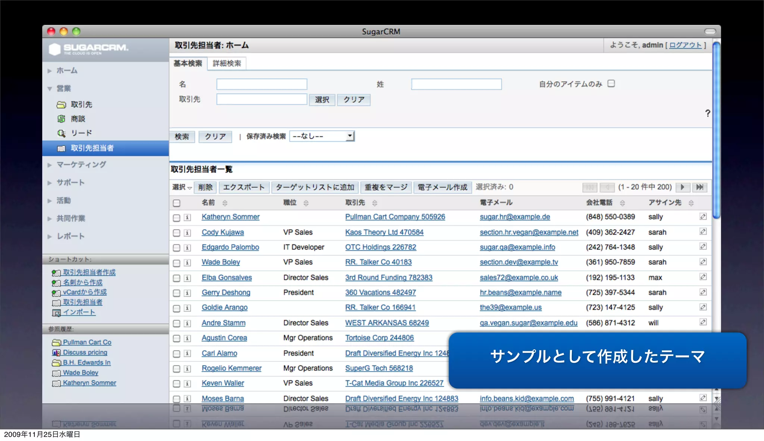The image size is (764, 441).
Task: Click sort arrows next to 会社電話 column
Action: coord(622,203)
